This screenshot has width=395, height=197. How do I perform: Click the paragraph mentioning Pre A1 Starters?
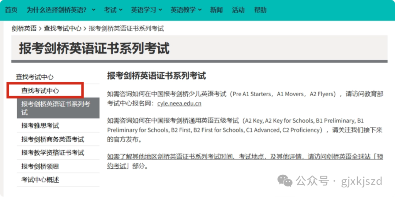point(245,98)
